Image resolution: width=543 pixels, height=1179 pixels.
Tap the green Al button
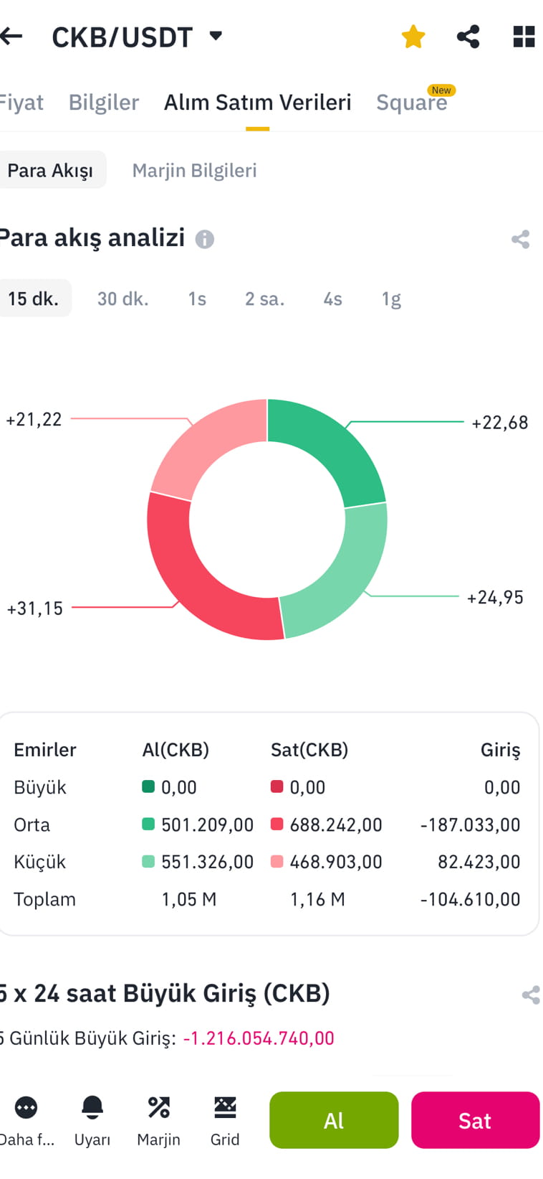tap(333, 1119)
